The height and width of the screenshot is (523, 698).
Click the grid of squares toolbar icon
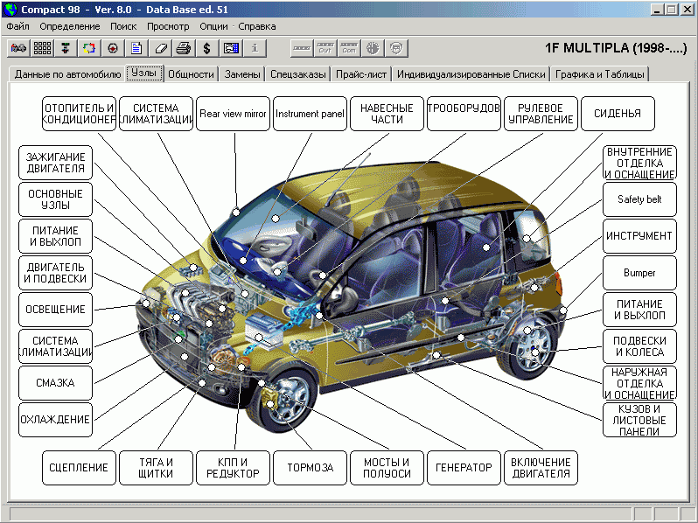click(x=42, y=48)
